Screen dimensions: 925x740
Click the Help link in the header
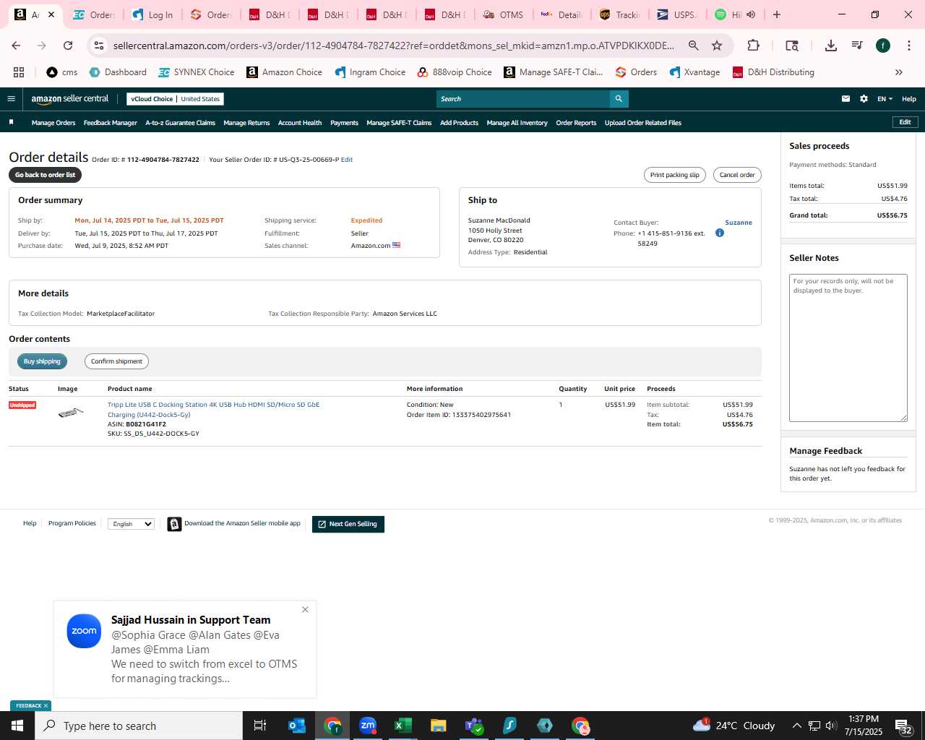click(x=909, y=99)
